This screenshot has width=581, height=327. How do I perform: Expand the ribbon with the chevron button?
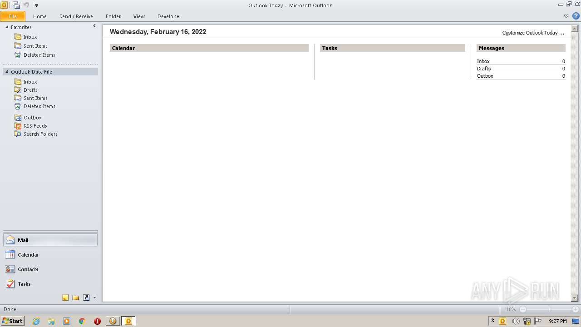coord(566,16)
